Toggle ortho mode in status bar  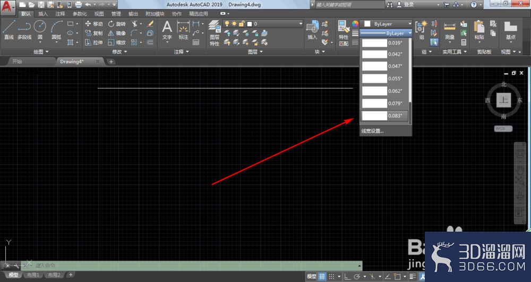point(347,276)
